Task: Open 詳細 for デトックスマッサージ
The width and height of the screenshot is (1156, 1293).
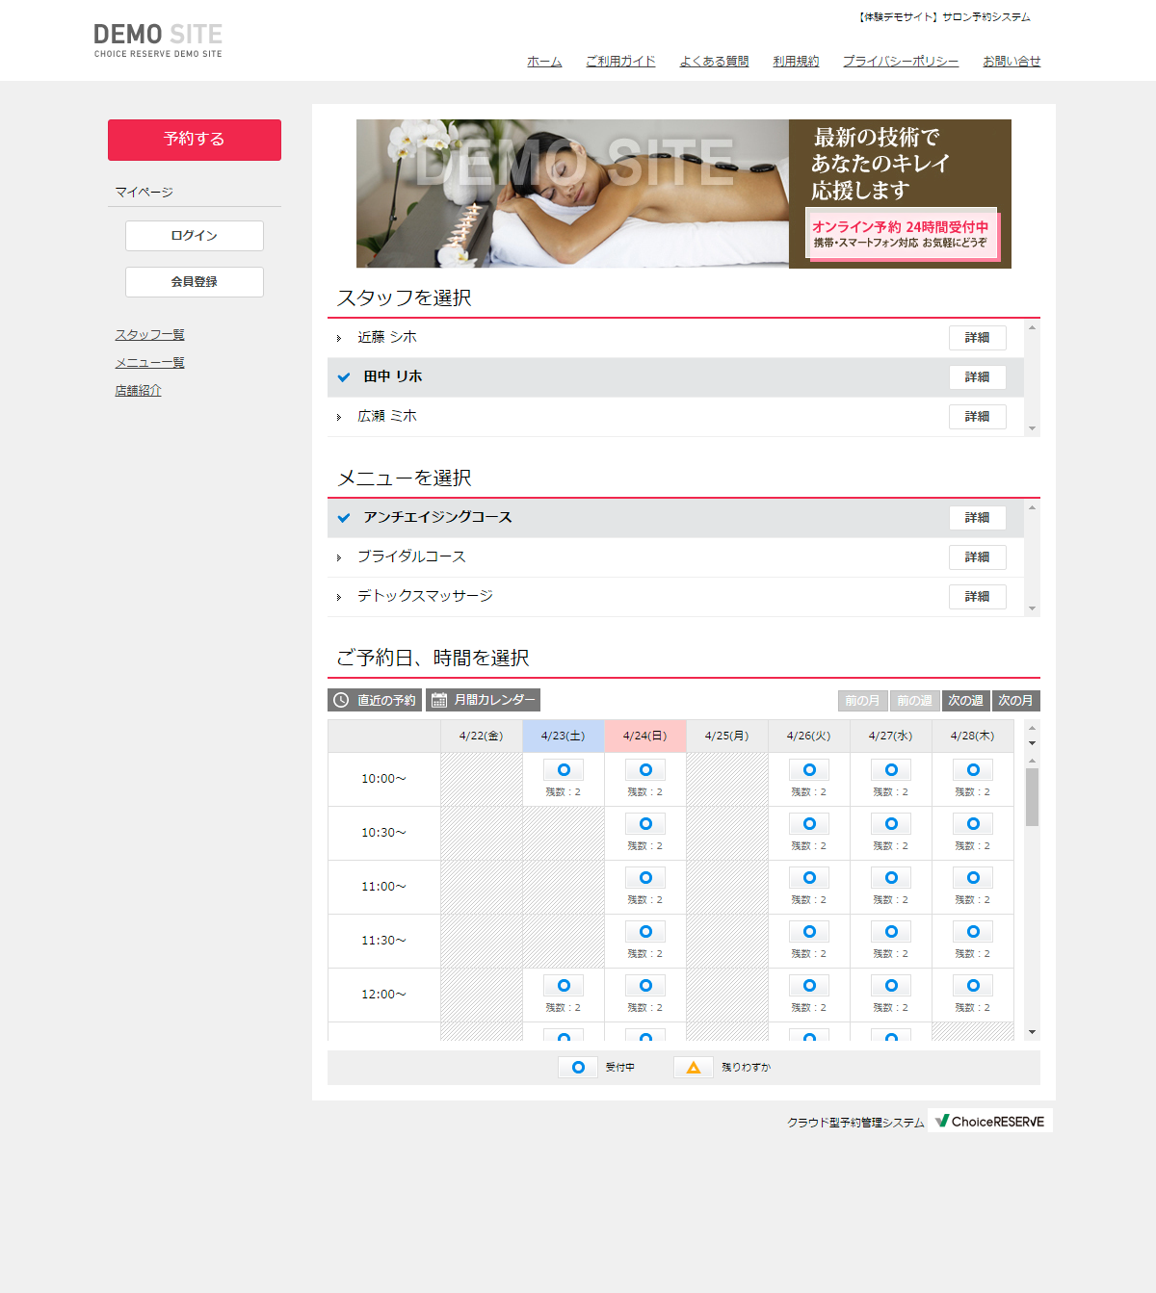Action: pyautogui.click(x=978, y=597)
